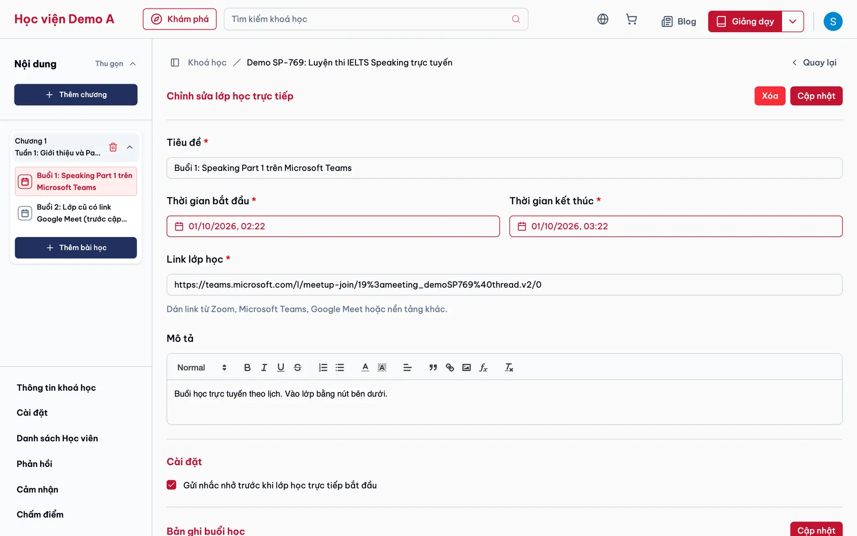Screen dimensions: 857x536
Task: Click the red Xóa button
Action: click(x=770, y=96)
